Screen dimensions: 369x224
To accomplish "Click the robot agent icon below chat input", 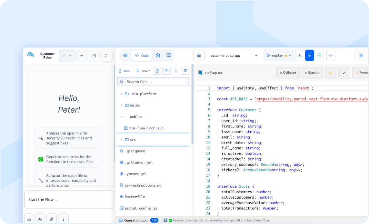I will (x=29, y=219).
